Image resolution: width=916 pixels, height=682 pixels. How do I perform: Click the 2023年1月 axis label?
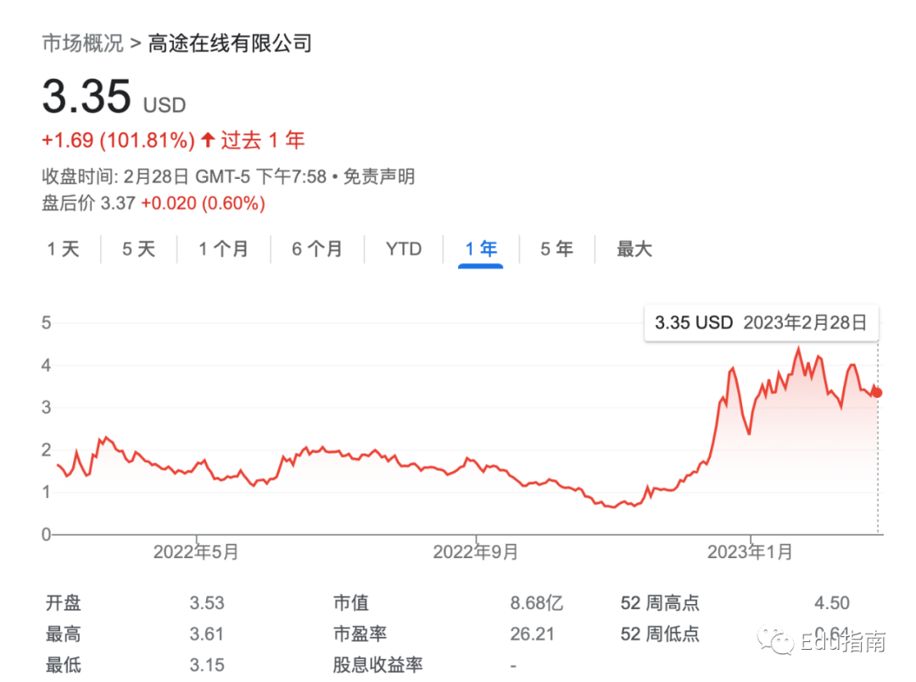[x=750, y=551]
